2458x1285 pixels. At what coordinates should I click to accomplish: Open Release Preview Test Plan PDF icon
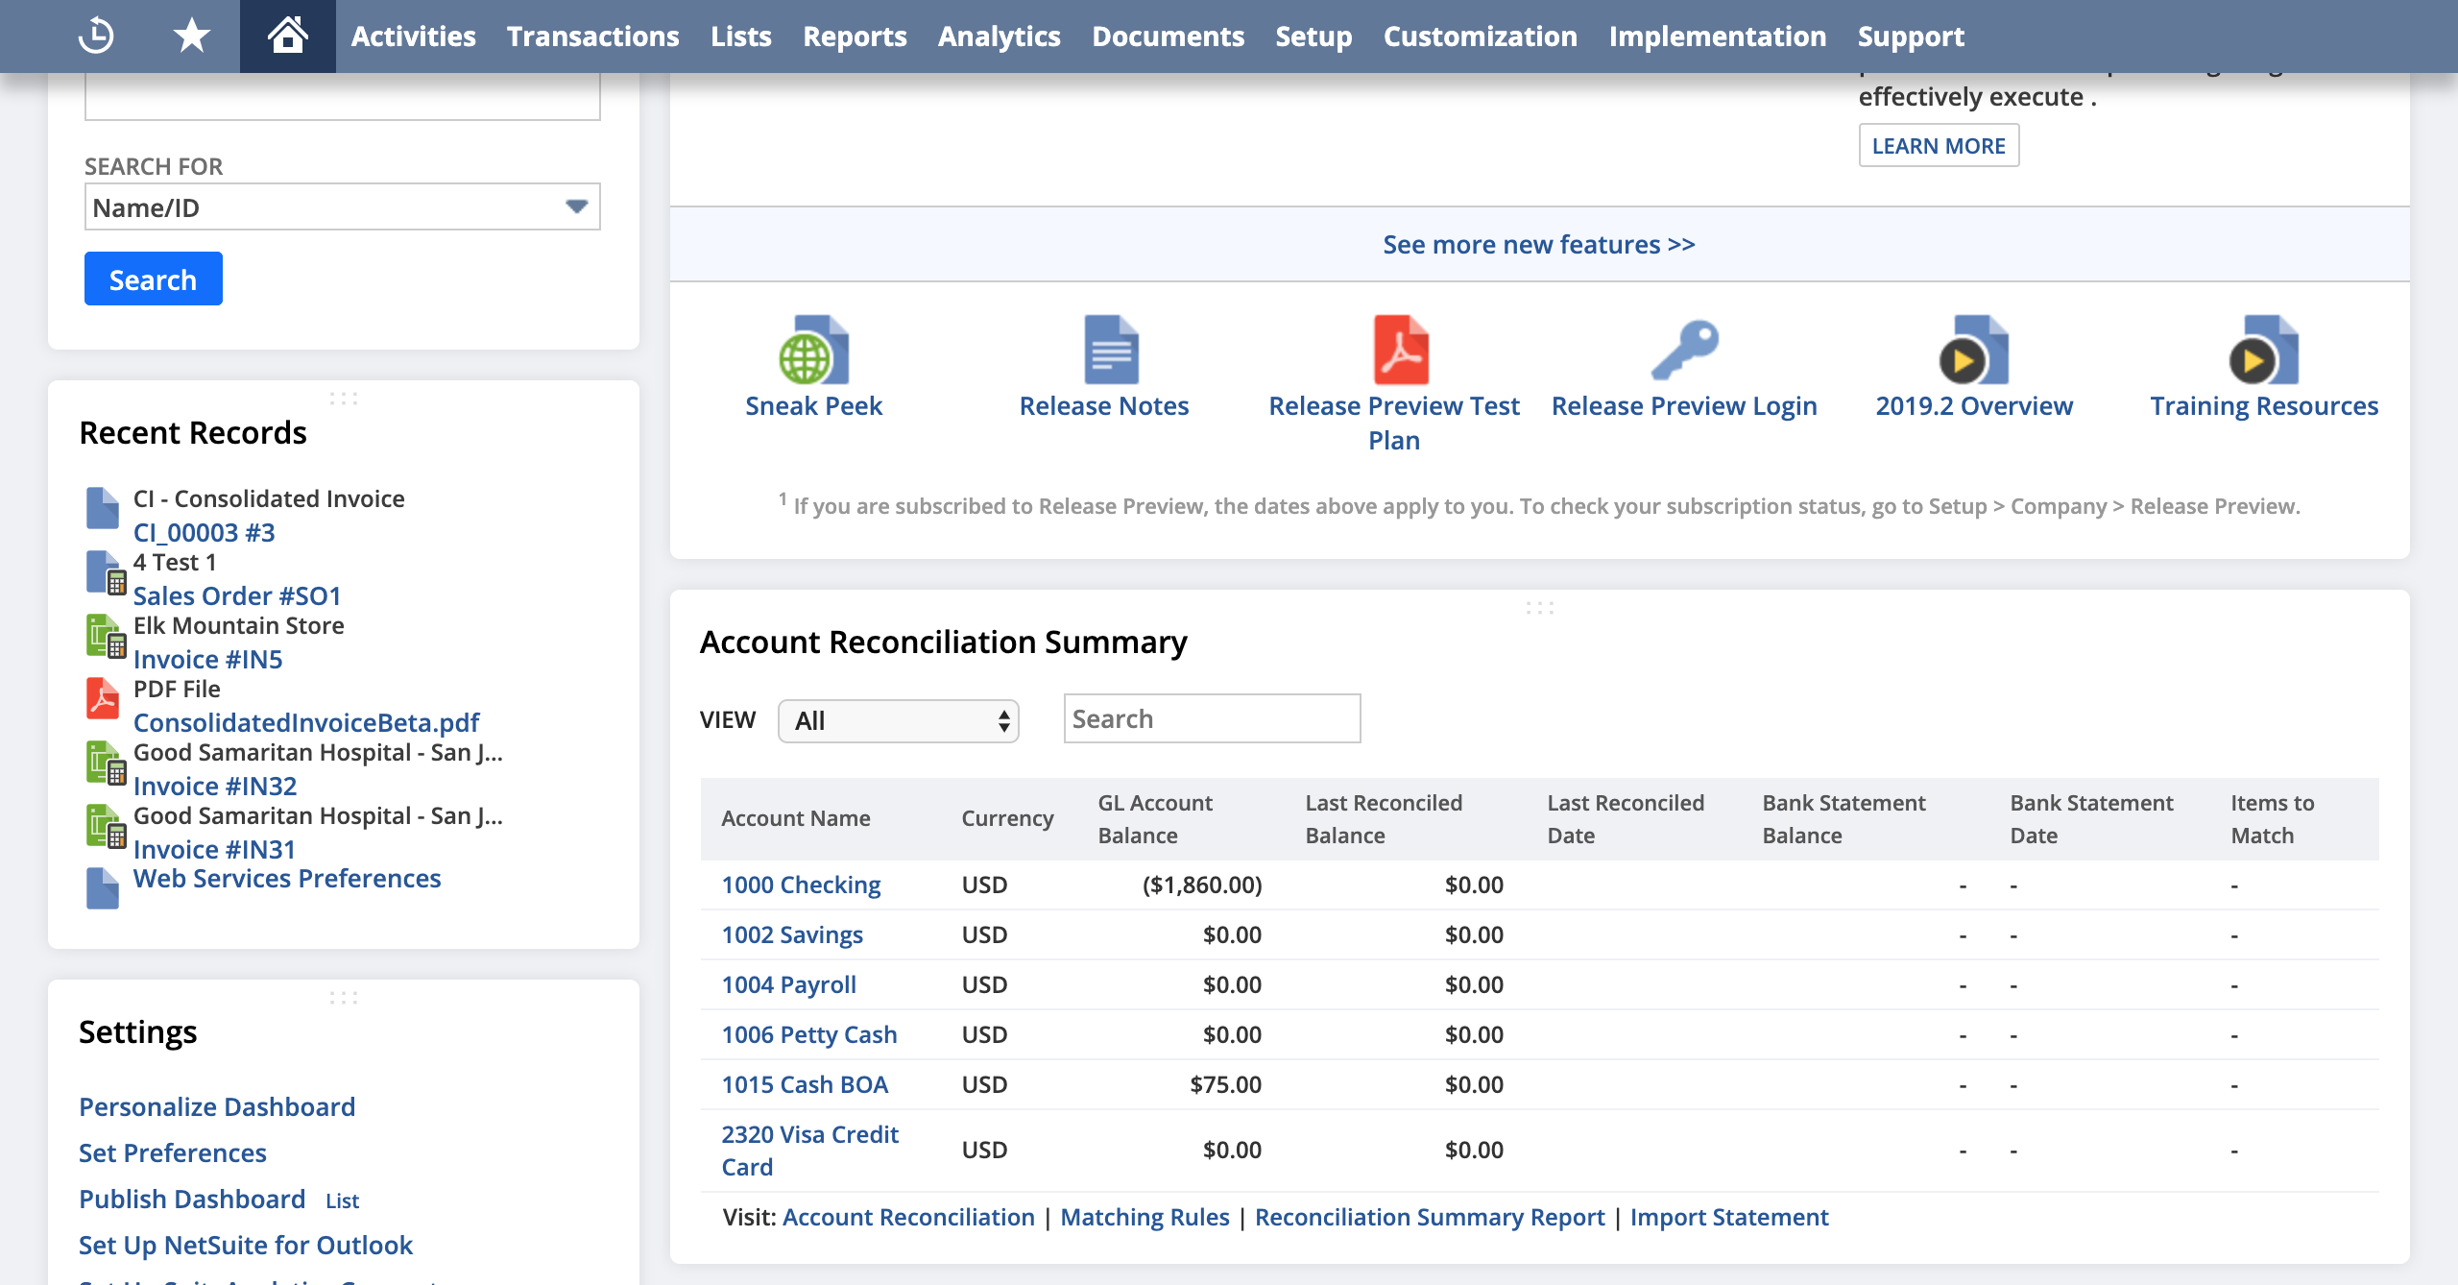tap(1400, 351)
